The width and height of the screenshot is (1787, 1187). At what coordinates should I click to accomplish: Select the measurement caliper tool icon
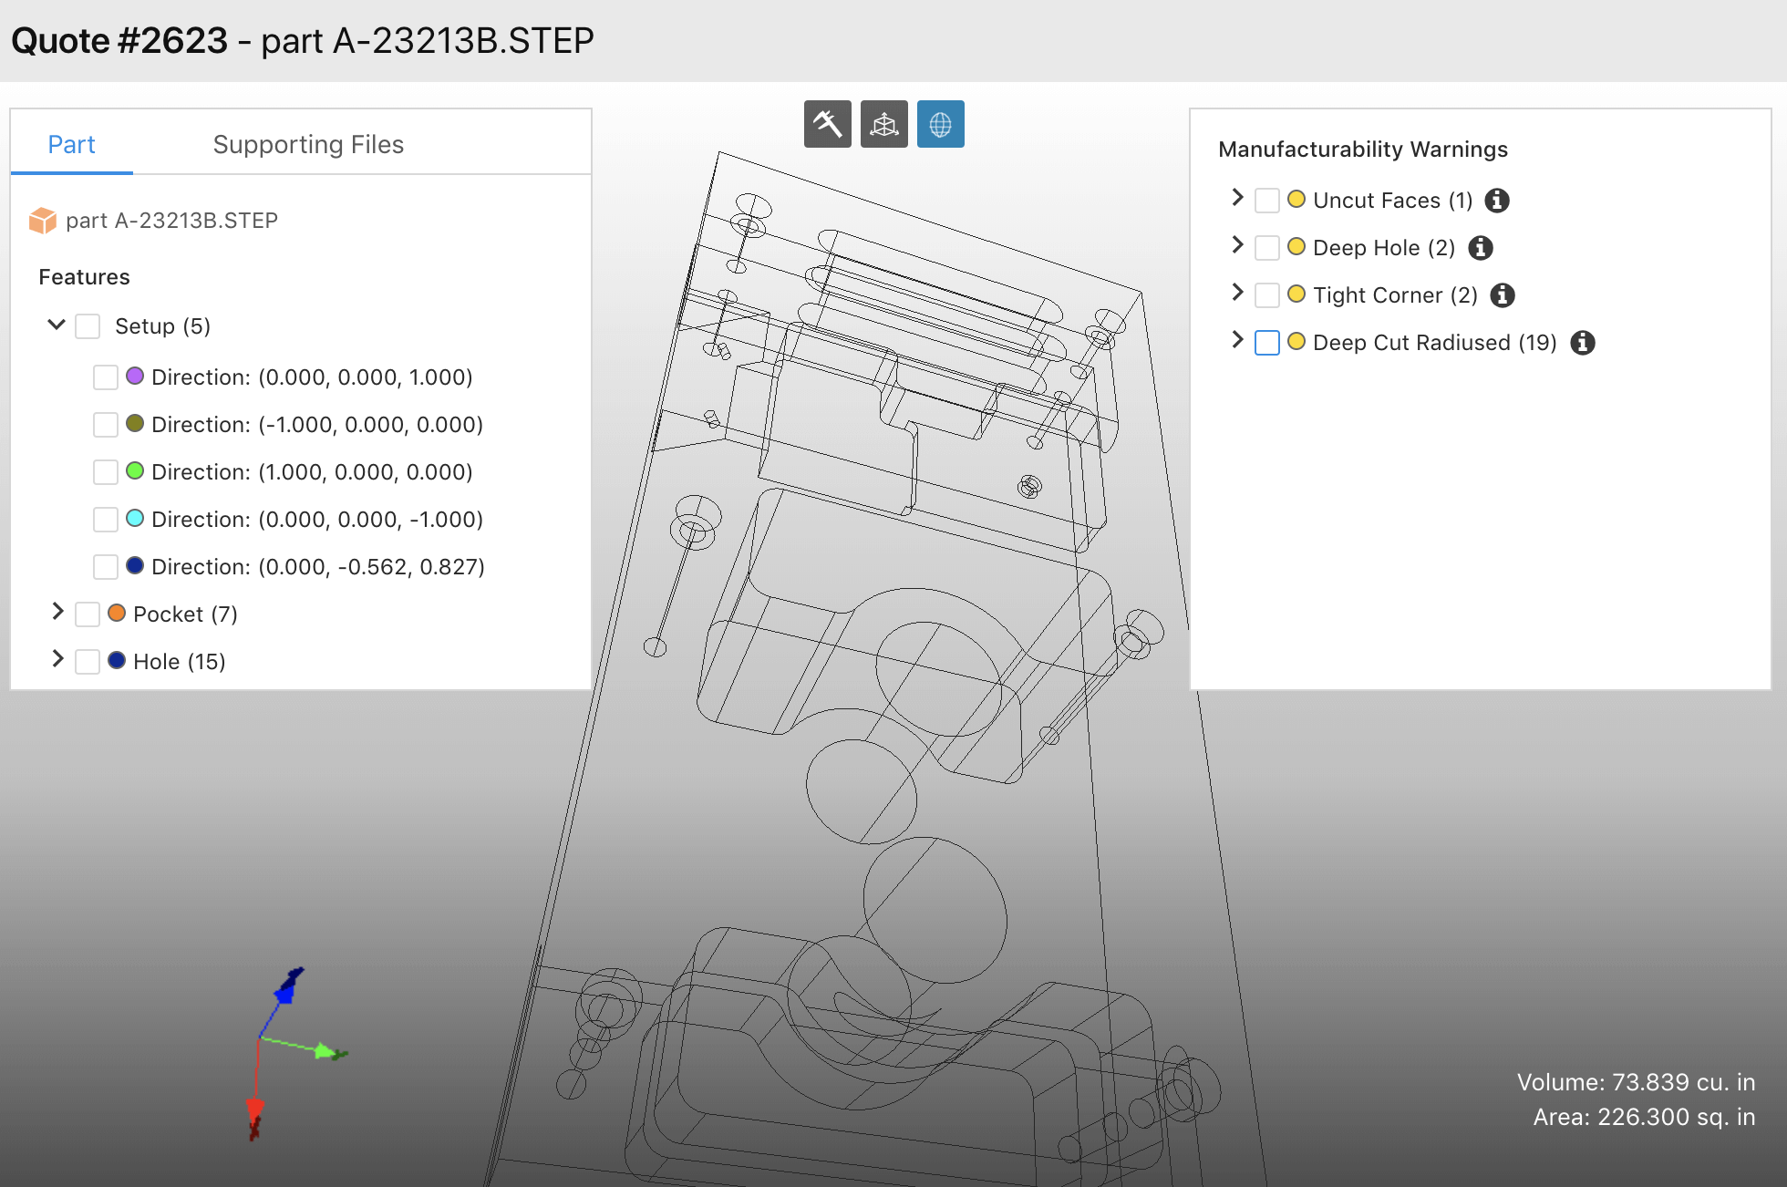coord(827,124)
